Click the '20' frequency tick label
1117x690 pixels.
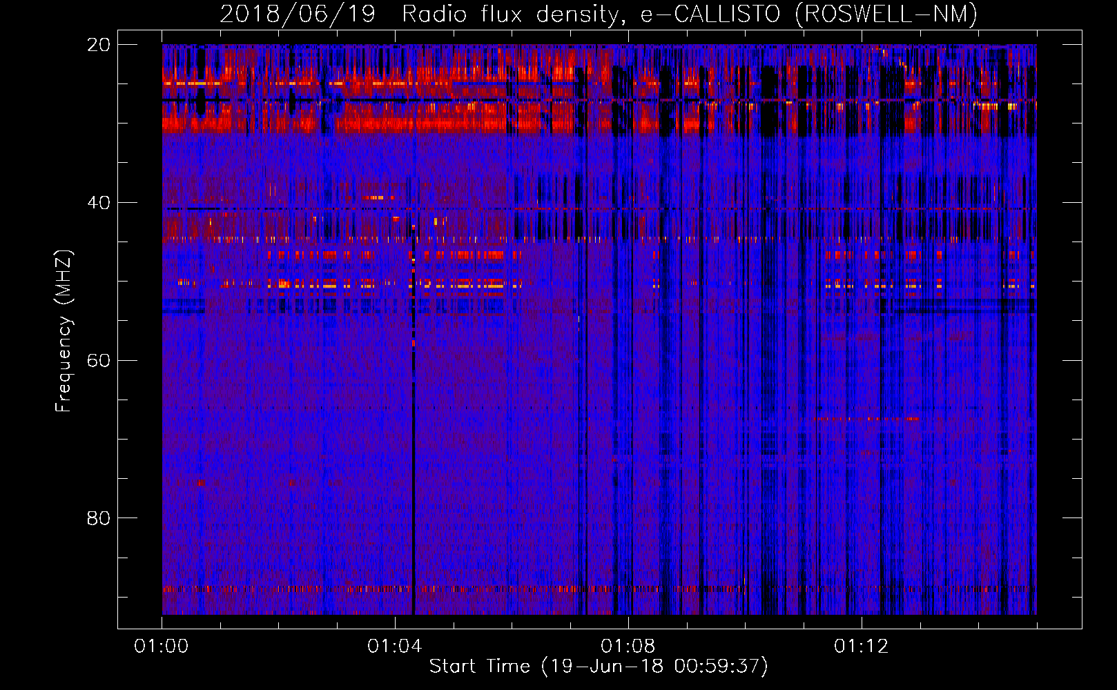click(99, 45)
